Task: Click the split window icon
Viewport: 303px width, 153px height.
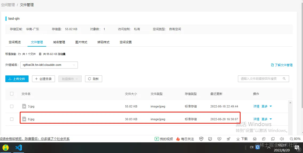Action: point(273,139)
